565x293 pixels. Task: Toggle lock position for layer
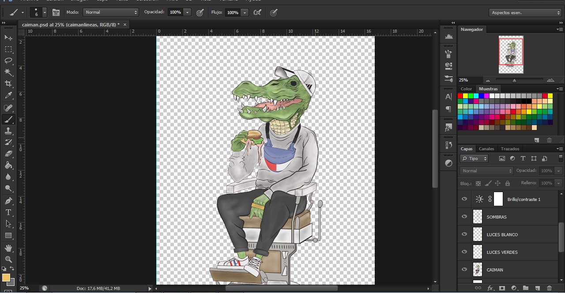click(497, 183)
